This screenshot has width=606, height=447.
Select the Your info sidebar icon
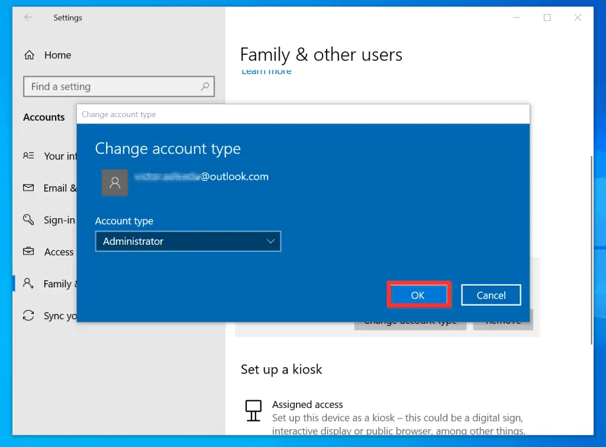point(29,156)
